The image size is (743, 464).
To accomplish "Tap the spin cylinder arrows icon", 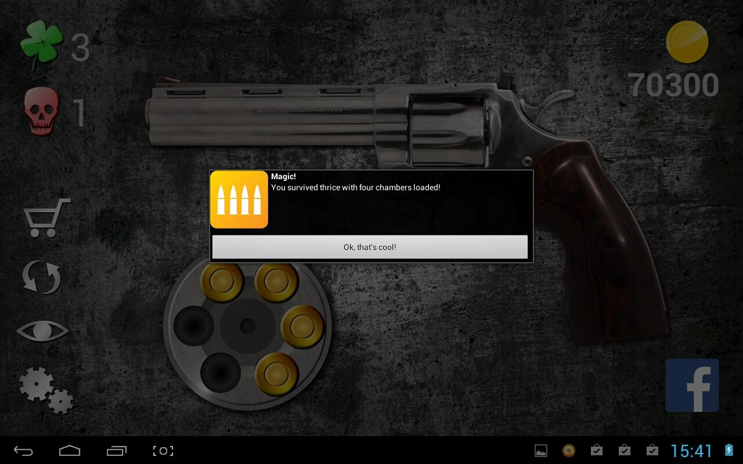I will pyautogui.click(x=42, y=277).
